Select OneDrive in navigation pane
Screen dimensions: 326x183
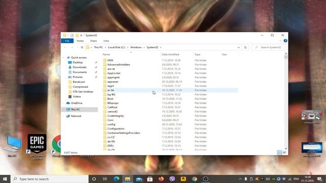76,103
